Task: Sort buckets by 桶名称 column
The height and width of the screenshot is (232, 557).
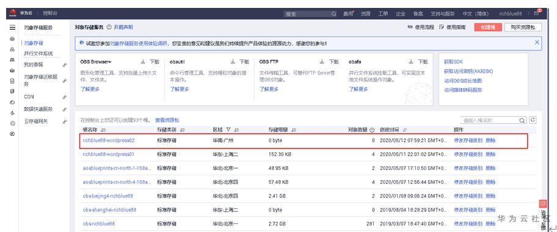Action: point(103,130)
